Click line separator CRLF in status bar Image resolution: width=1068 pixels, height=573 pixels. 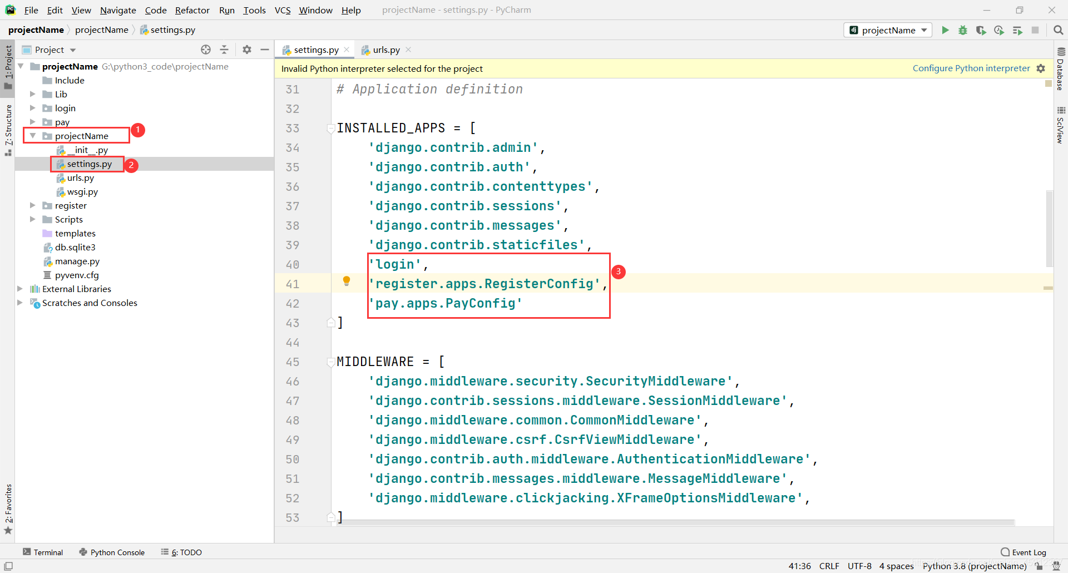pos(829,566)
